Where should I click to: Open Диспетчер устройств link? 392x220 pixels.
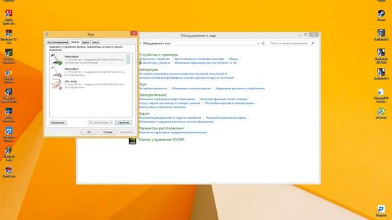(156, 63)
